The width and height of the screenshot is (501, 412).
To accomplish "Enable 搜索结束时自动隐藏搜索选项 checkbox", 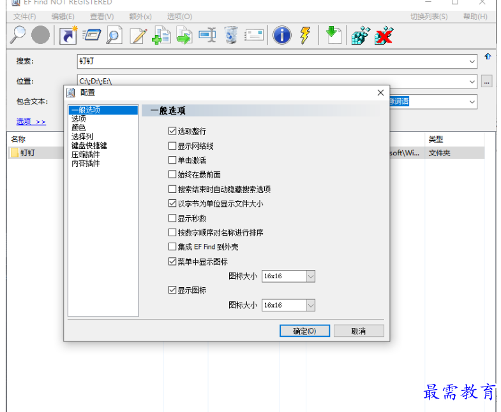I will (x=172, y=189).
